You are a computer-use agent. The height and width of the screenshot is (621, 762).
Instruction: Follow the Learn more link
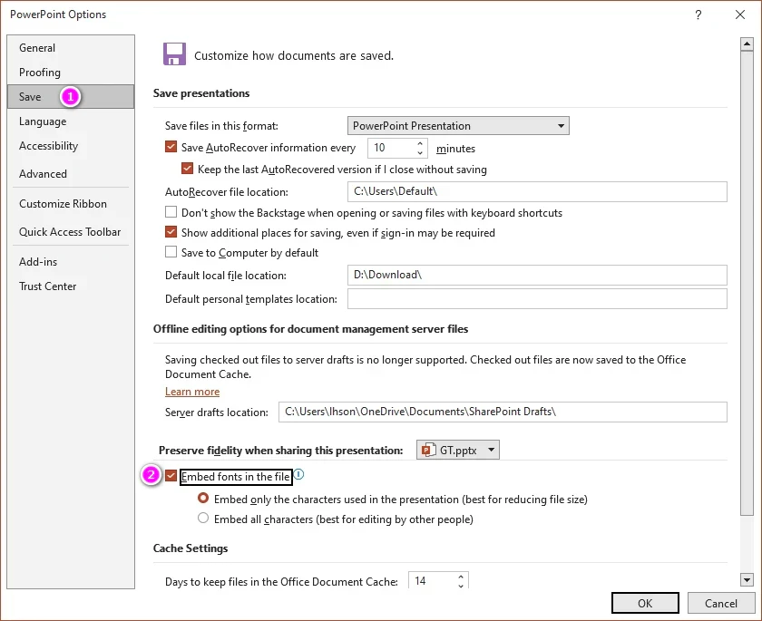tap(192, 392)
